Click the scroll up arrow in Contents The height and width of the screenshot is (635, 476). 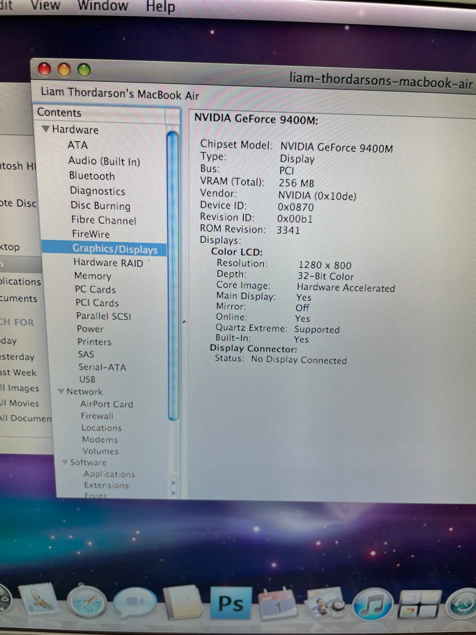(x=174, y=481)
